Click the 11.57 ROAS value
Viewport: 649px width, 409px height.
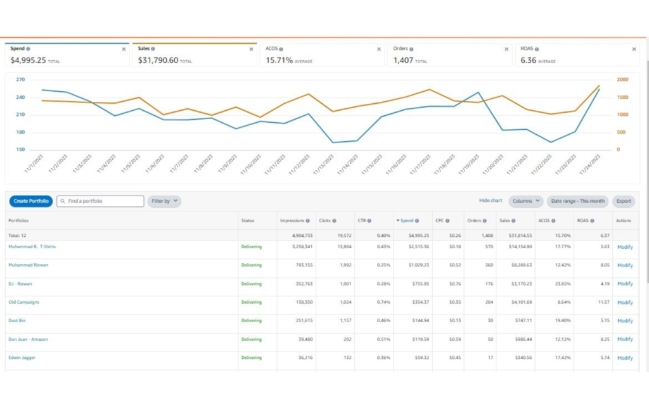click(603, 302)
